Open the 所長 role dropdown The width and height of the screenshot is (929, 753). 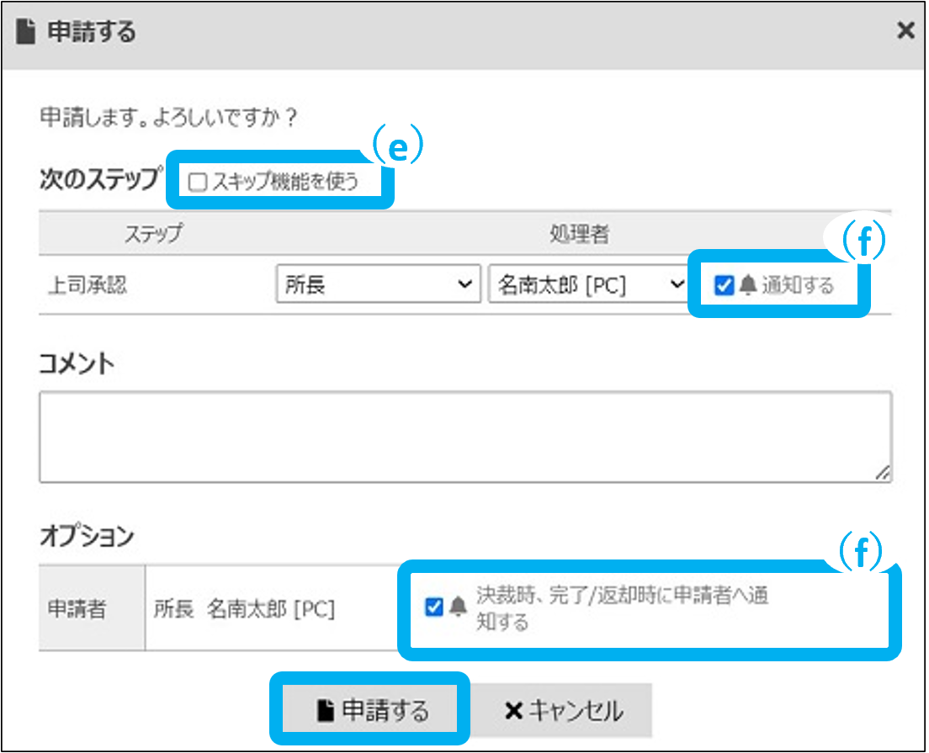[x=377, y=284]
